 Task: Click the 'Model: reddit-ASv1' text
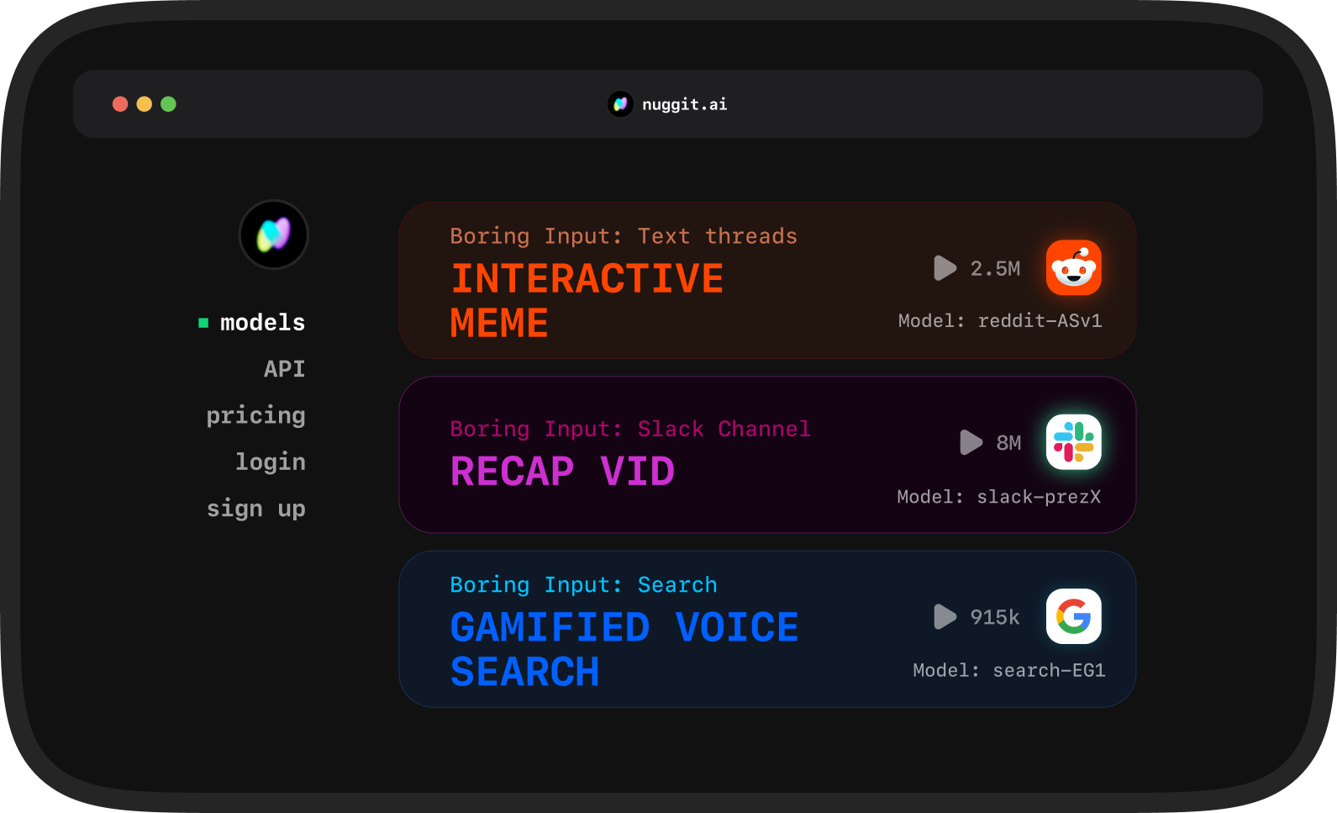[x=1000, y=320]
